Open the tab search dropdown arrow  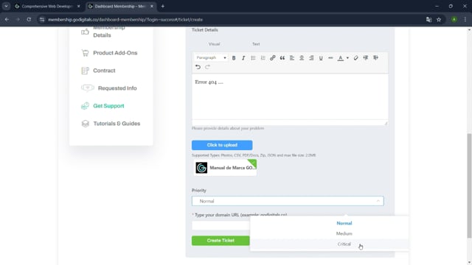[7, 7]
